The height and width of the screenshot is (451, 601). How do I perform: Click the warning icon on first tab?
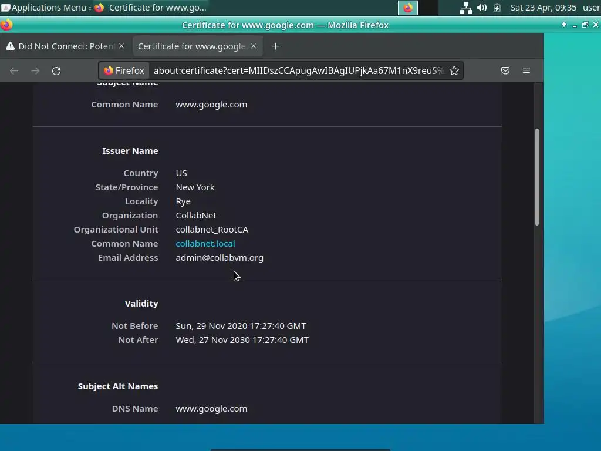11,46
